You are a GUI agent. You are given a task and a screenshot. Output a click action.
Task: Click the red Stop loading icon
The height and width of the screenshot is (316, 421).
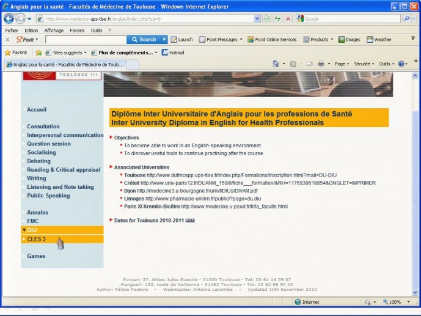[288, 19]
